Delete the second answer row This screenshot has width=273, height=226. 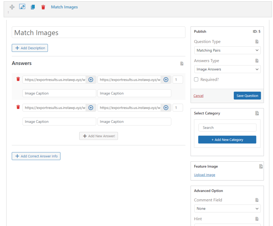pyautogui.click(x=18, y=107)
